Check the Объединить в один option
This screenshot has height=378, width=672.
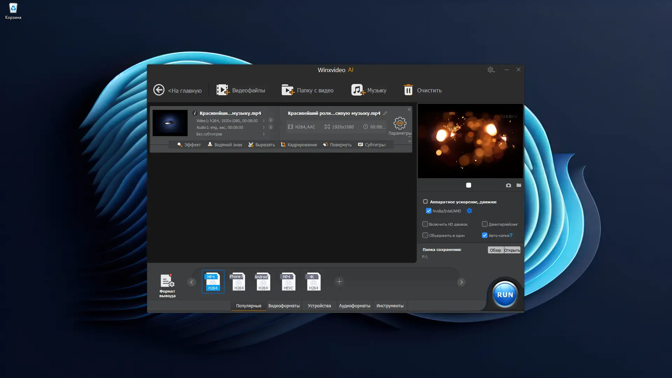click(425, 235)
